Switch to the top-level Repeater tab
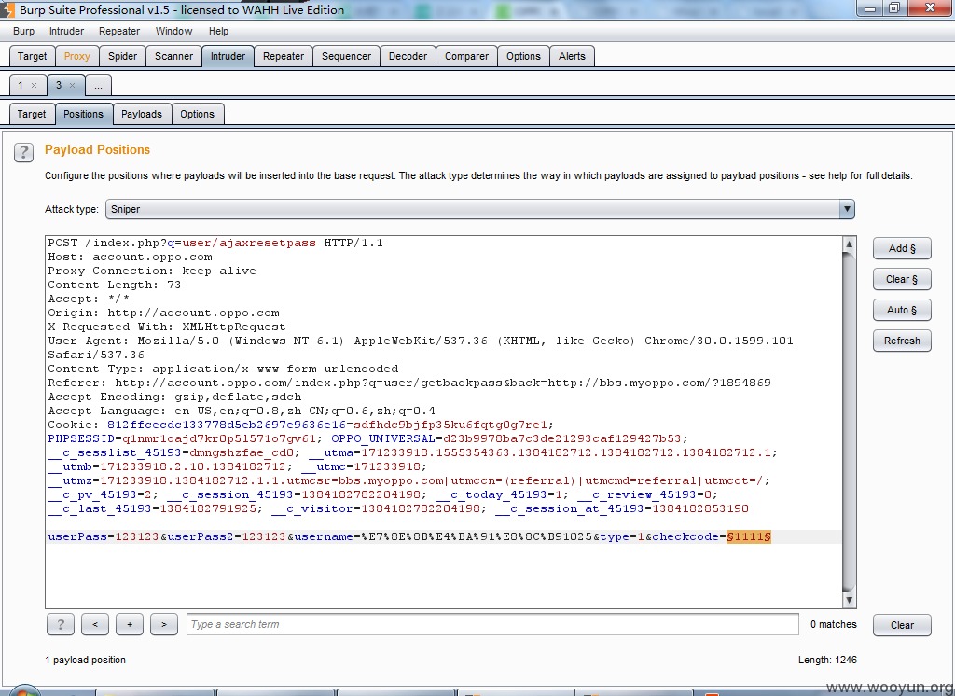 (284, 56)
